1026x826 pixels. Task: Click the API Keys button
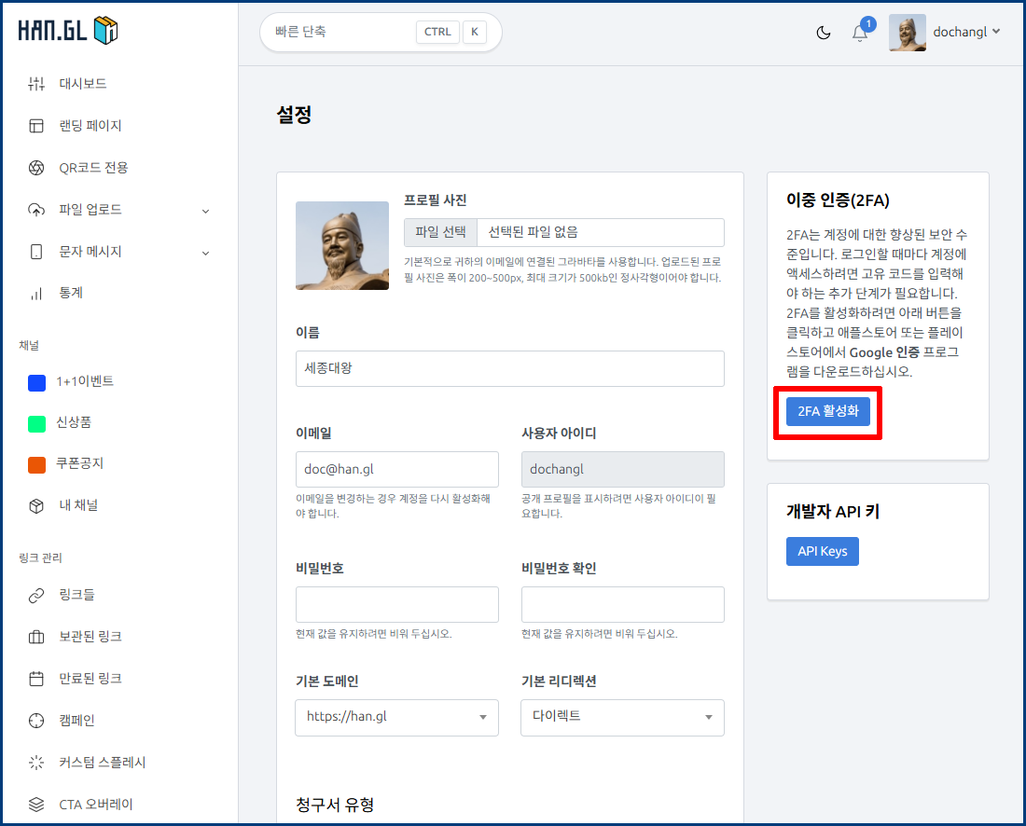click(x=822, y=551)
